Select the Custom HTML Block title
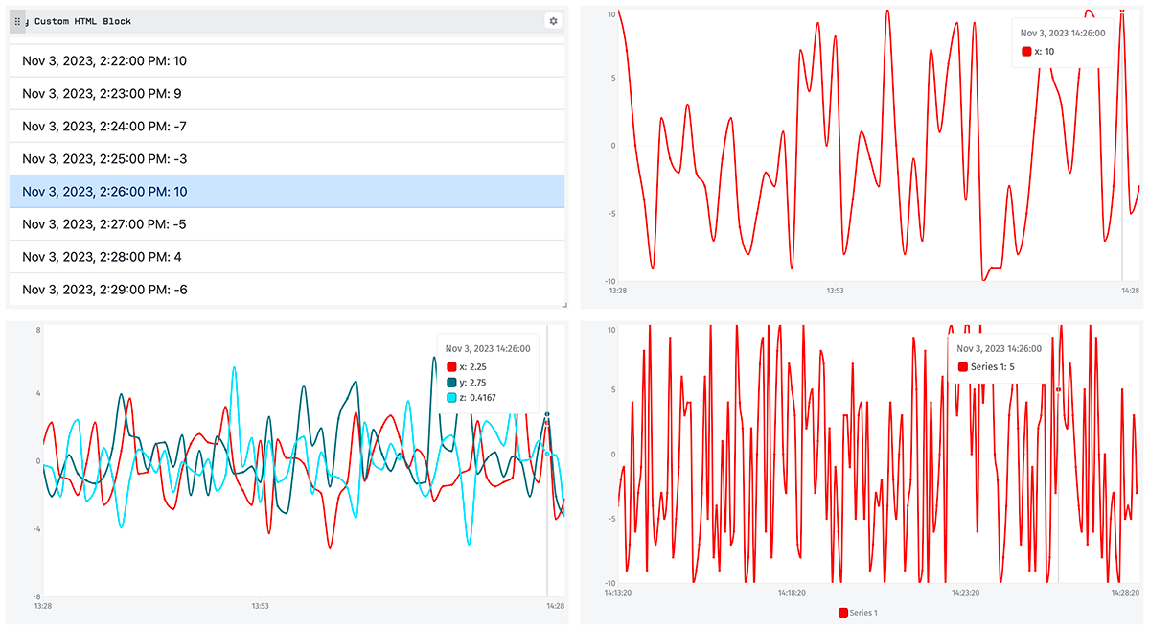Image resolution: width=1150 pixels, height=631 pixels. point(84,20)
